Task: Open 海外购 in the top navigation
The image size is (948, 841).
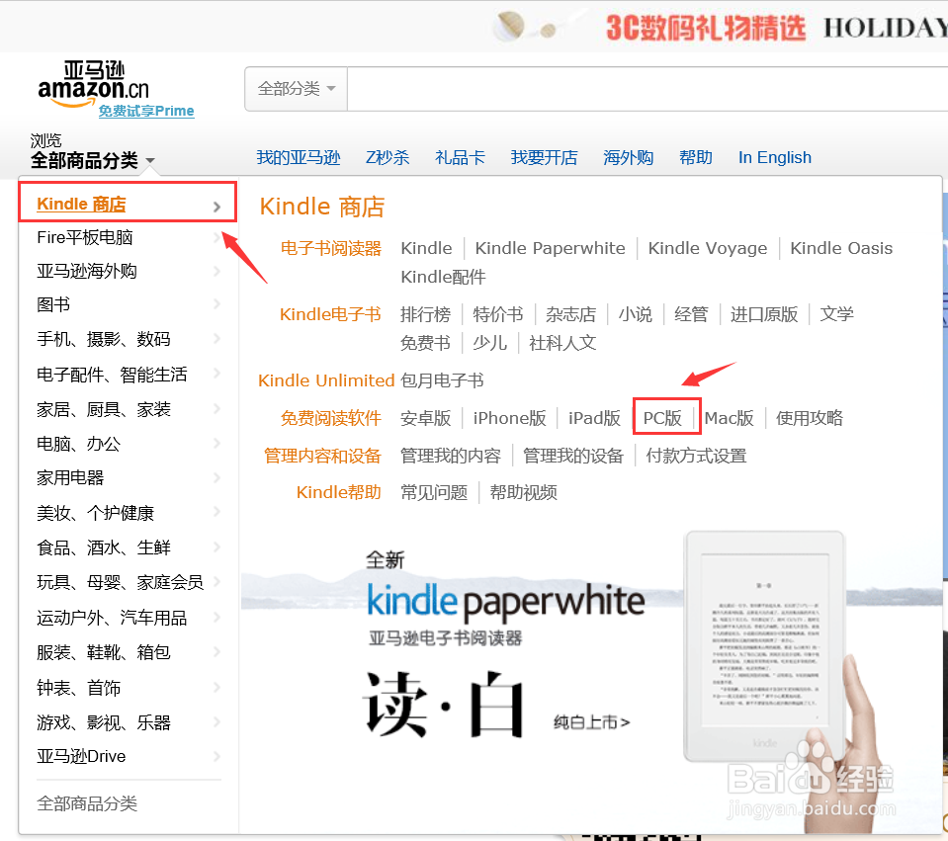Action: click(x=628, y=158)
